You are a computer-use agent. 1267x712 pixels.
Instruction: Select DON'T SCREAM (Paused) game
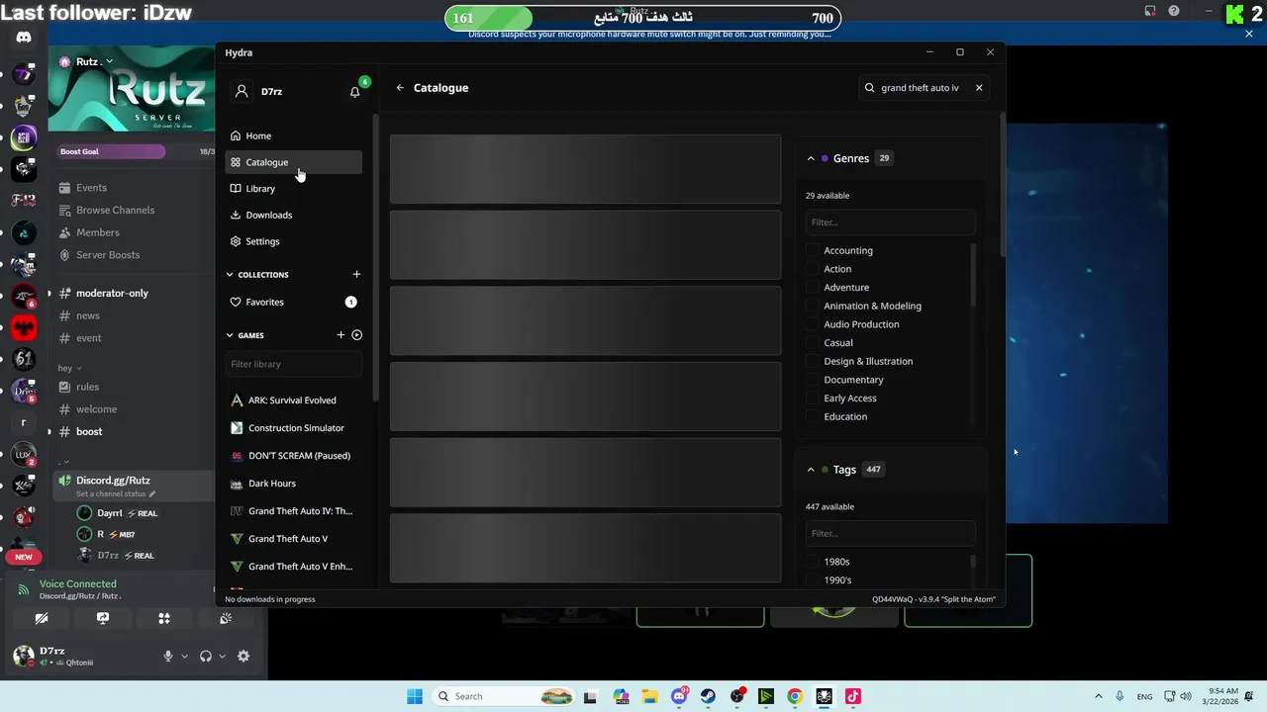[293, 456]
